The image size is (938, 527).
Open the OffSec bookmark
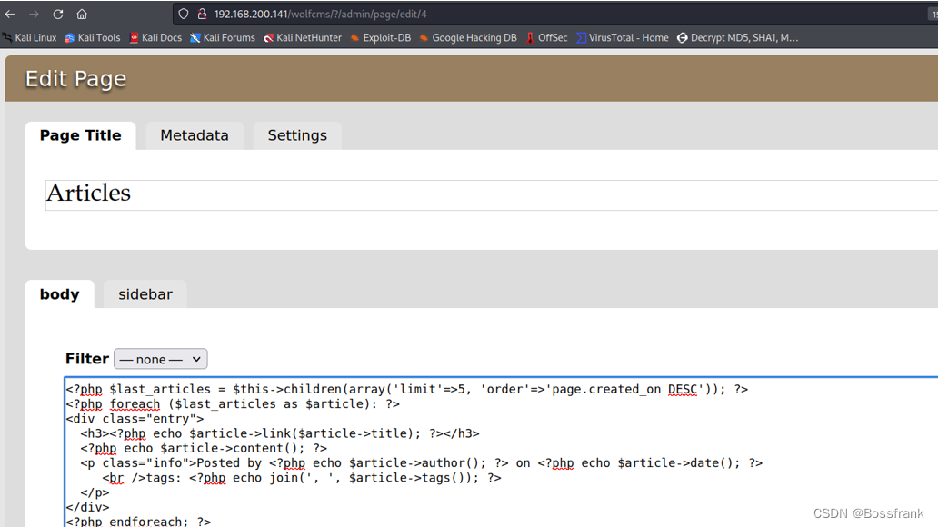pyautogui.click(x=546, y=37)
